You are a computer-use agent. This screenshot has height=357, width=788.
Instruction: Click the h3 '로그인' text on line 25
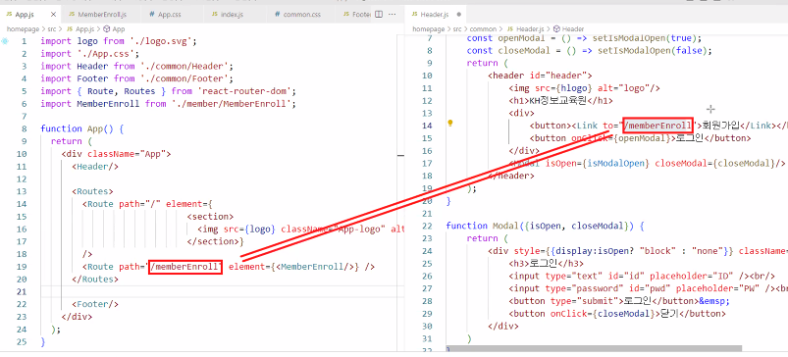click(545, 263)
